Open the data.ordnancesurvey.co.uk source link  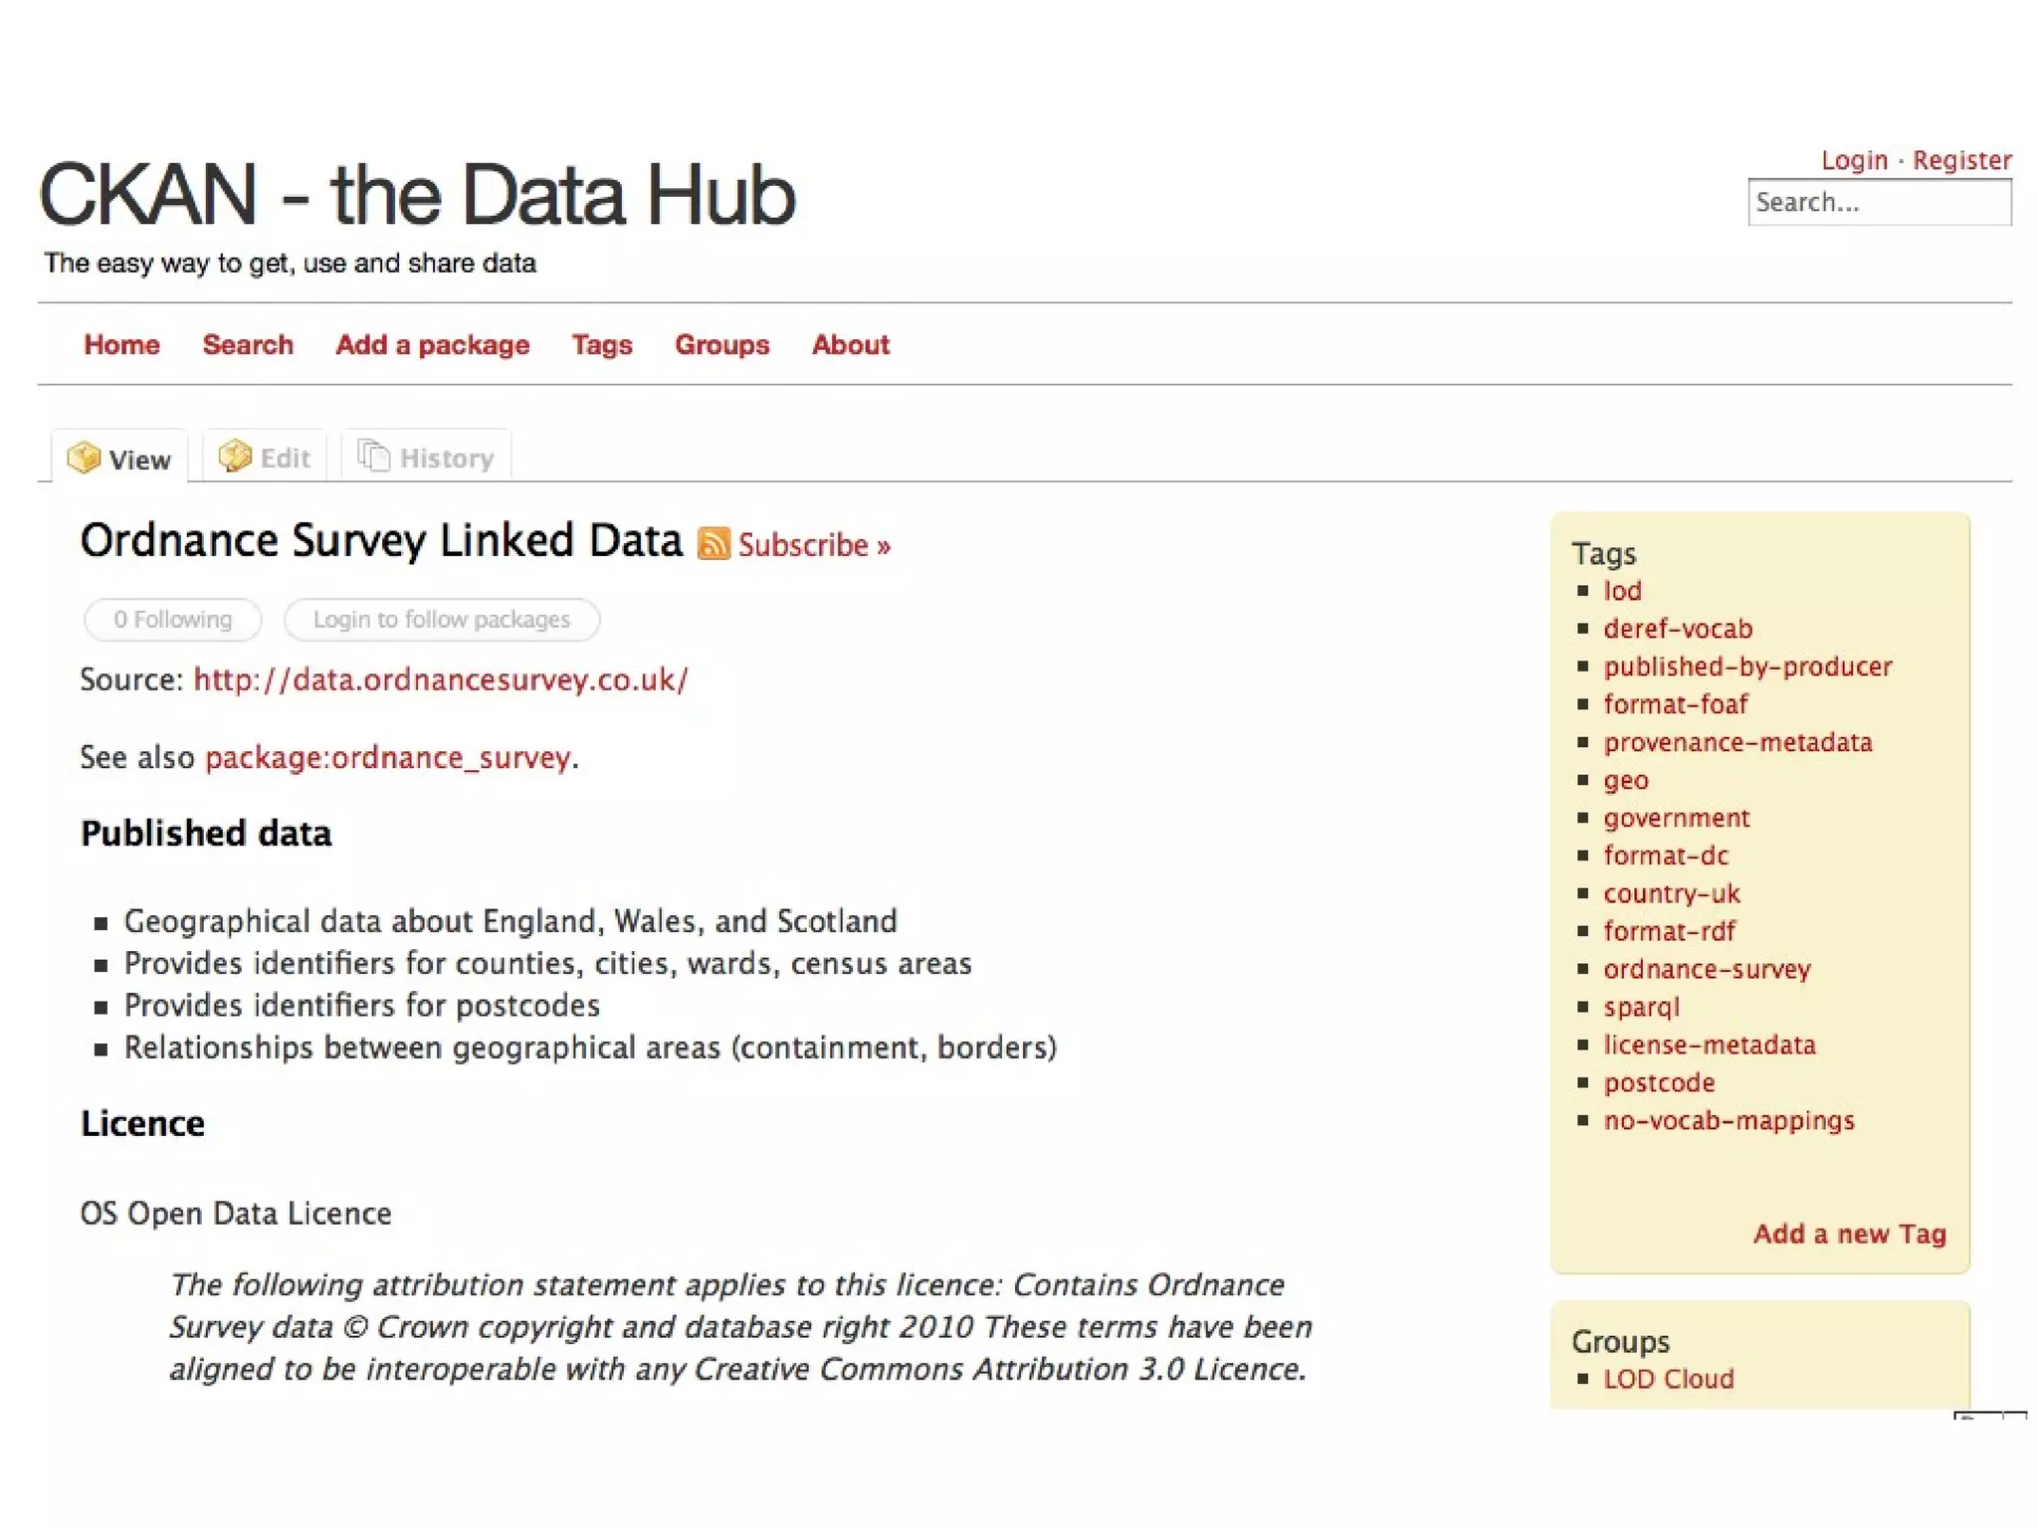point(440,679)
